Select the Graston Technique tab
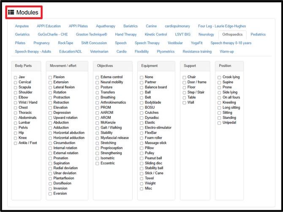This screenshot has height=212, width=283. point(92,35)
